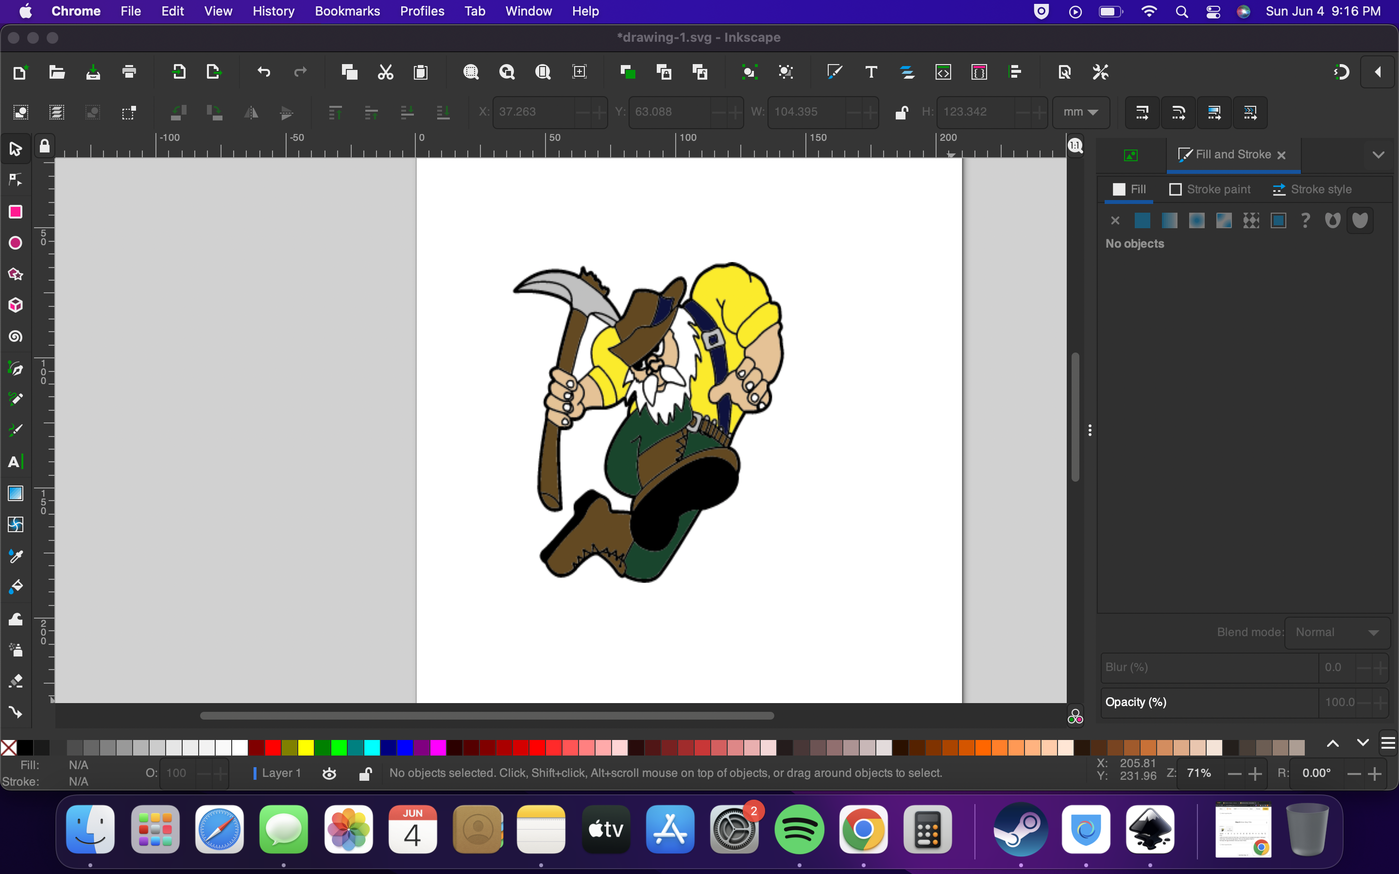The width and height of the screenshot is (1399, 874).
Task: Activate the 3D Box tool
Action: [16, 305]
